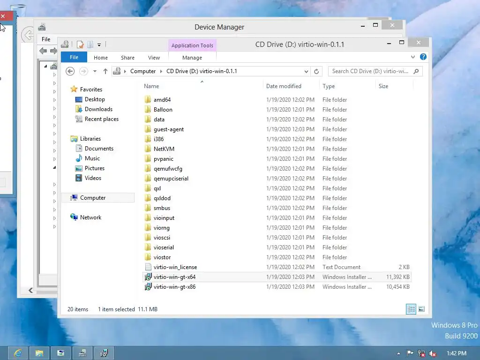
Task: Select the vioscsi folder icon
Action: click(x=148, y=237)
